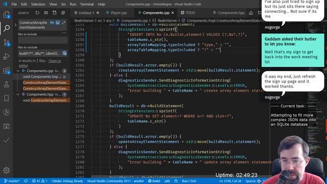Open the Bookmarks view in activity bar
The height and width of the screenshot is (184, 327).
pos(7,98)
